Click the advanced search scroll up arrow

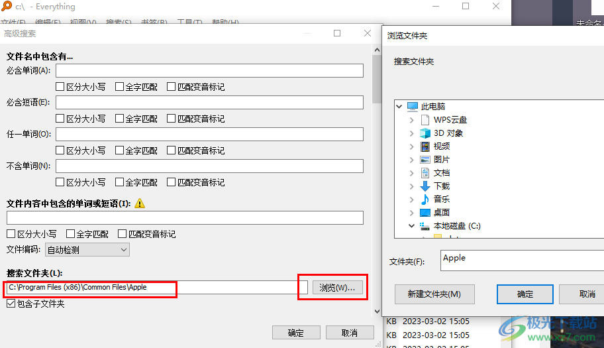click(x=377, y=50)
